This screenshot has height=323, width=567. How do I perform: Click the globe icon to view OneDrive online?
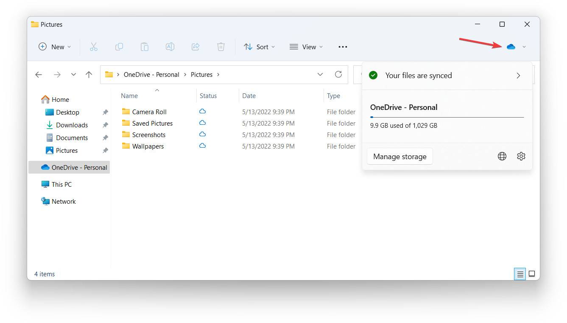coord(502,156)
